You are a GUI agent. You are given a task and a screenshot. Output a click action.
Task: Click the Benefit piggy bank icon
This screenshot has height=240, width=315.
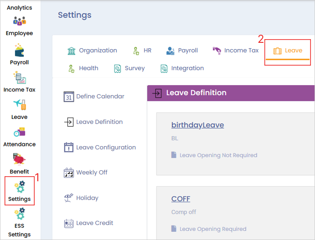point(19,160)
